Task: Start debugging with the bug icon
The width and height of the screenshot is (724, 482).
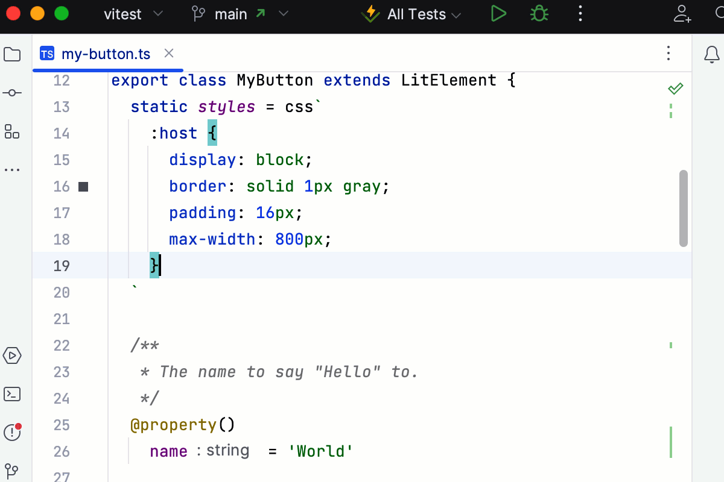Action: click(538, 14)
